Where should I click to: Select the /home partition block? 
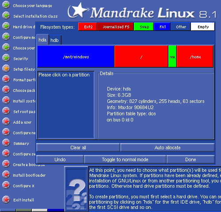point(195,57)
